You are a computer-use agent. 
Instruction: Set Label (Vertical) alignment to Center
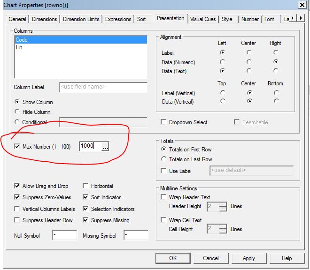point(249,92)
